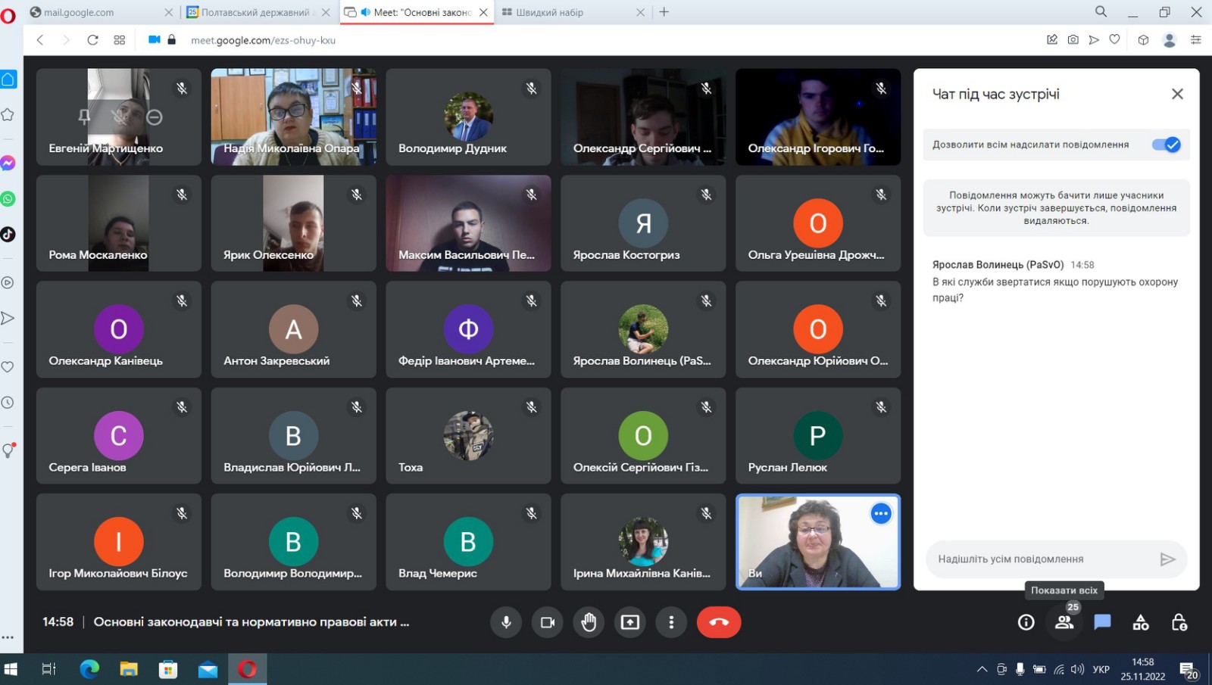Mute Євгеній Мартищенко from tile overlay
1212x685 pixels.
pos(119,117)
